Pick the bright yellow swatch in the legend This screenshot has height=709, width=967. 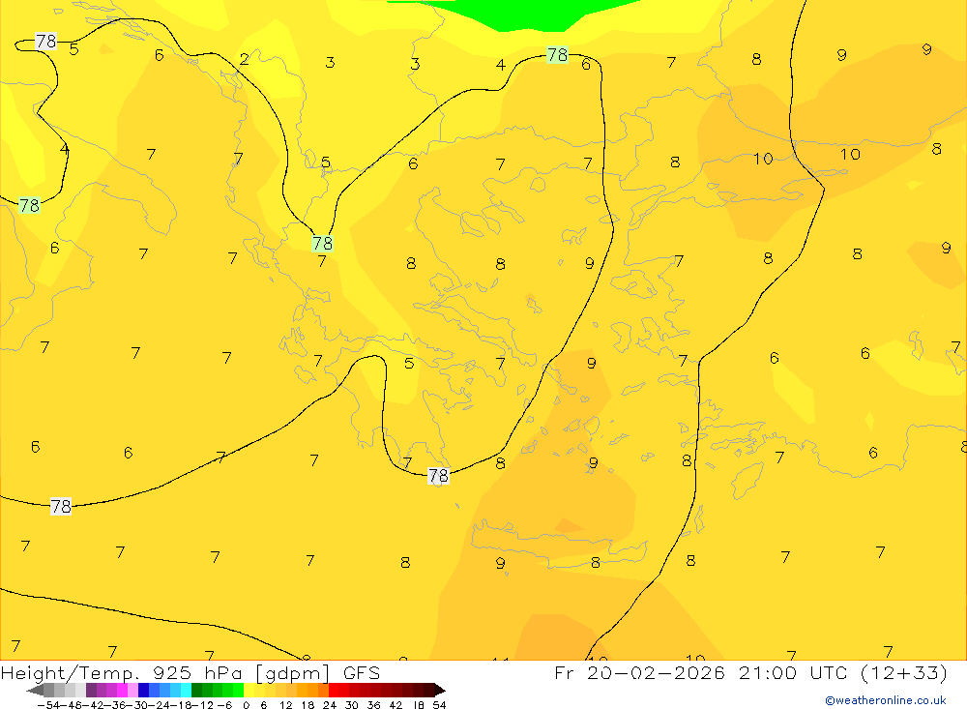pos(249,690)
